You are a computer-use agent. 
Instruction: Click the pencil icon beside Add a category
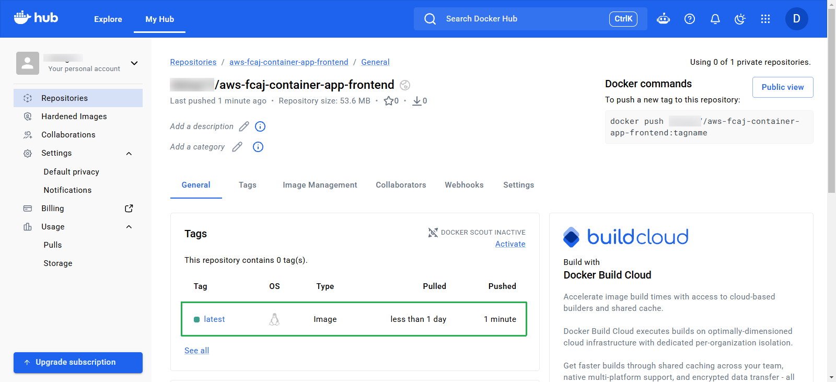coord(237,147)
